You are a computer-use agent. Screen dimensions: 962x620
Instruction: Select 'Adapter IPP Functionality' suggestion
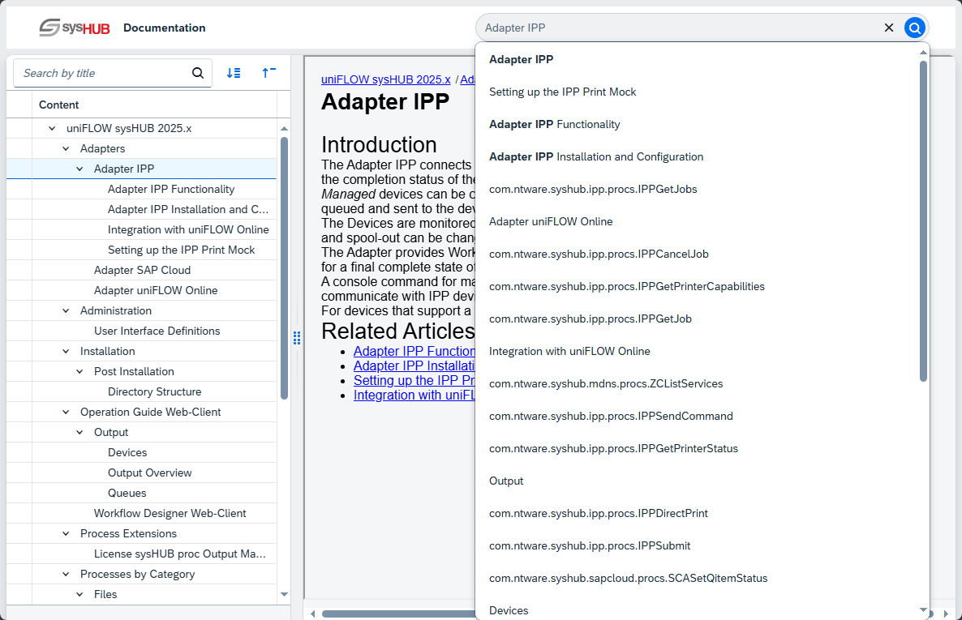(x=698, y=125)
